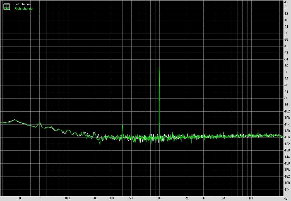
Task: Click the 1K frequency axis label
Action: click(x=159, y=198)
